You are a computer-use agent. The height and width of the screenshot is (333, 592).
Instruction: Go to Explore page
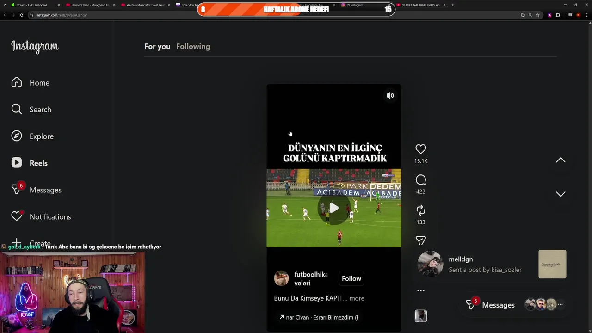pyautogui.click(x=32, y=136)
